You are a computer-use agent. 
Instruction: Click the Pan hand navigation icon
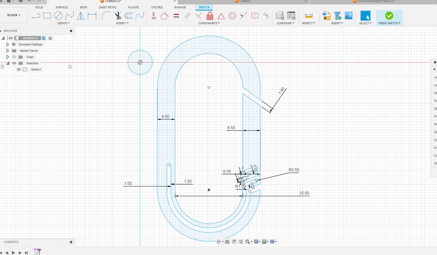pos(234,242)
